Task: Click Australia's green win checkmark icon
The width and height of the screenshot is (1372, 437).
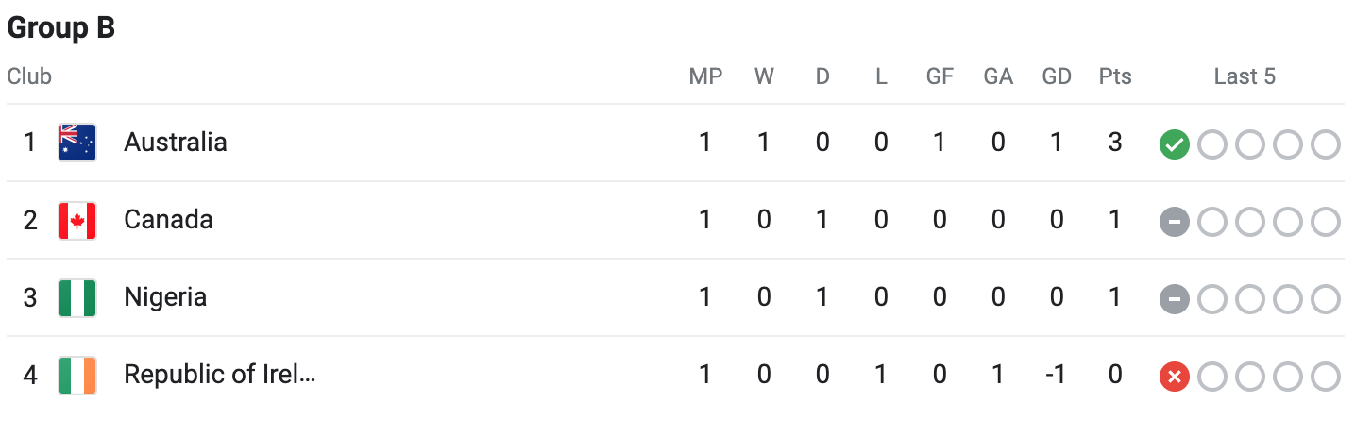Action: pyautogui.click(x=1174, y=144)
